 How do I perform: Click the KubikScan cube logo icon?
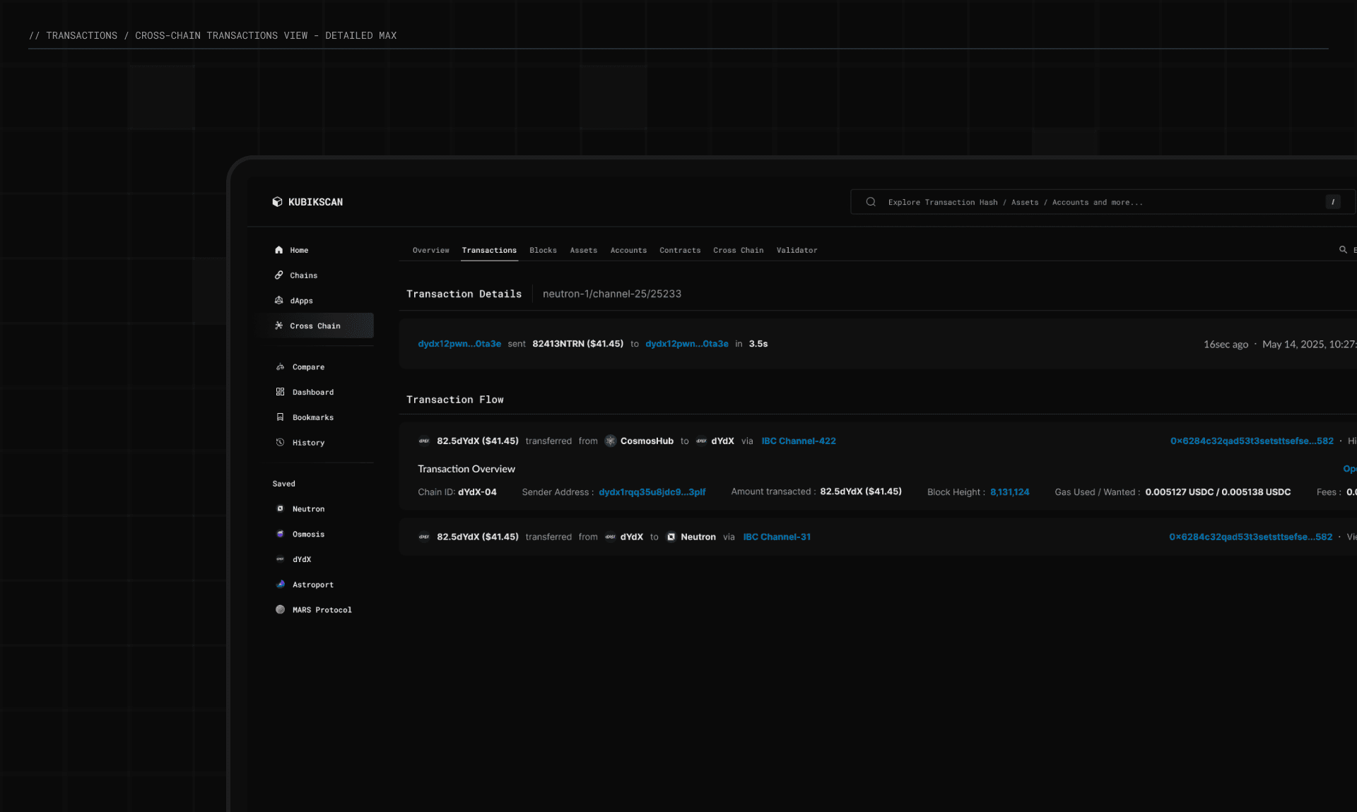coord(277,202)
